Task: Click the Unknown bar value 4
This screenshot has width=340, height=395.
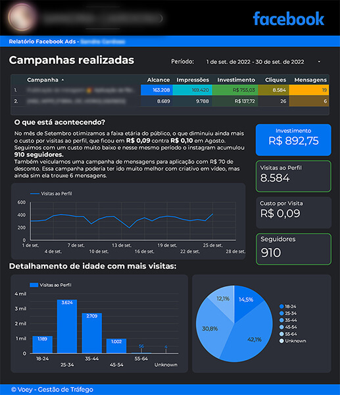Action: point(166,347)
